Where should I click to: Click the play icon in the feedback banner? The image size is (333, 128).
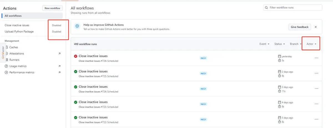point(77,27)
